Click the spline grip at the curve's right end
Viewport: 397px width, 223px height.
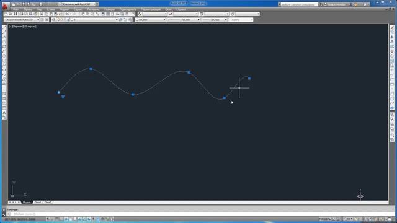(x=249, y=79)
